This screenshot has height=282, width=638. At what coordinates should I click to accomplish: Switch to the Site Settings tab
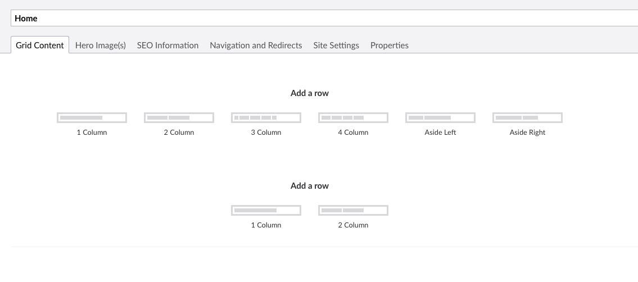click(336, 46)
